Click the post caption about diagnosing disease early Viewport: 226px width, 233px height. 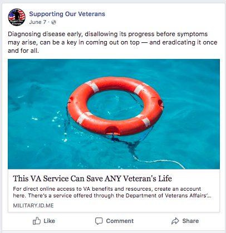[x=112, y=42]
